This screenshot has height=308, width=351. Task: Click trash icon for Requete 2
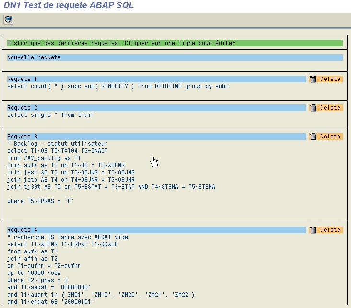313,108
